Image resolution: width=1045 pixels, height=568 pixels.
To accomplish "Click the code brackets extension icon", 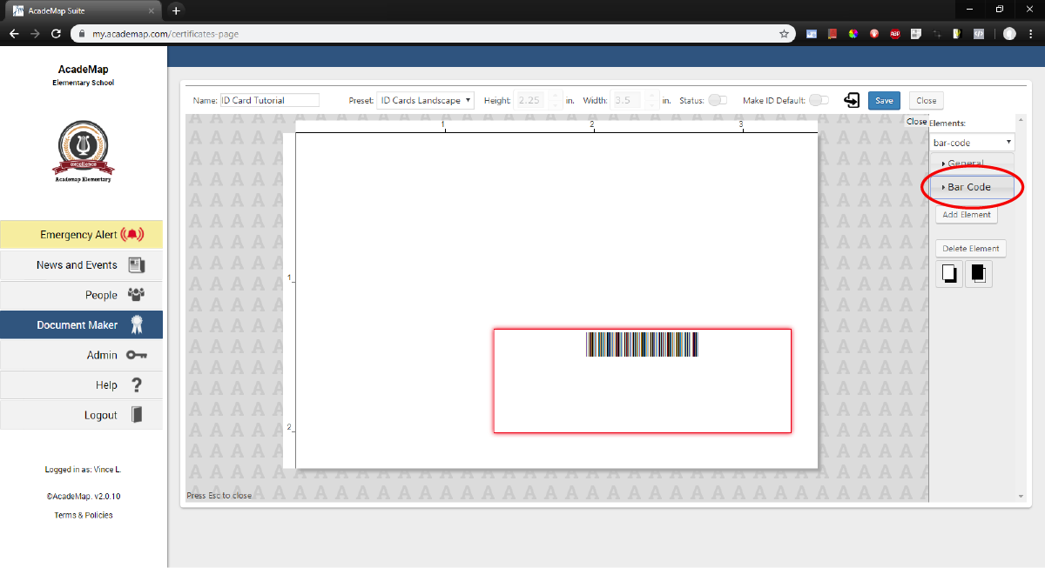I will (979, 34).
